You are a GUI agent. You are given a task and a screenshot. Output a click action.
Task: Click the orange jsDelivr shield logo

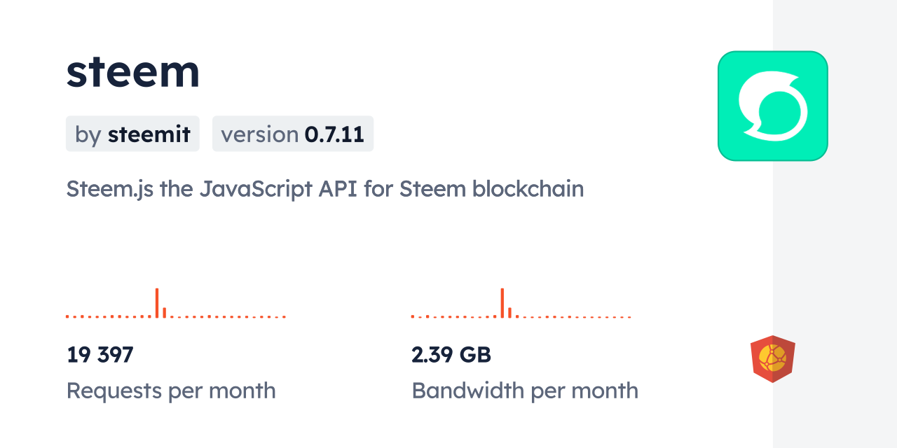click(x=772, y=359)
